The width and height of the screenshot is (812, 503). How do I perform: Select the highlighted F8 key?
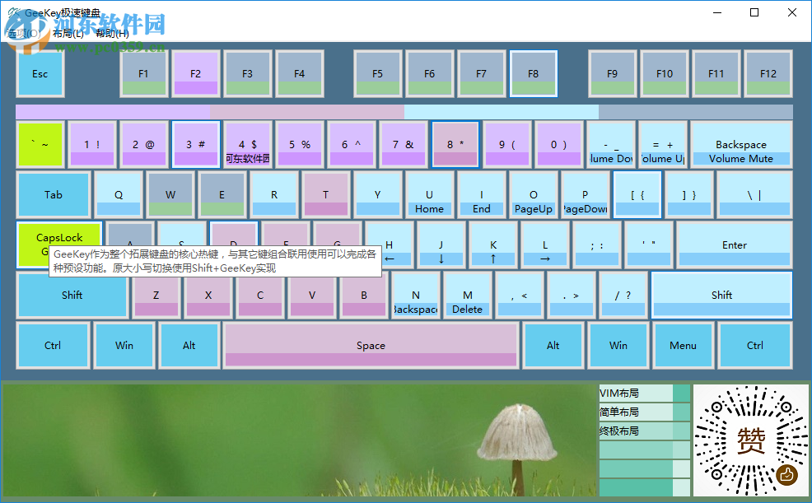(x=533, y=73)
